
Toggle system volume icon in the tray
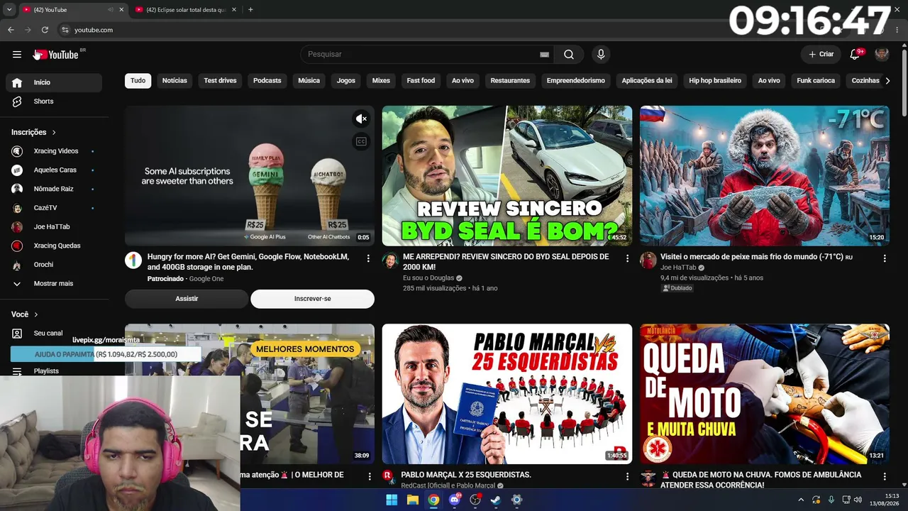[858, 500]
